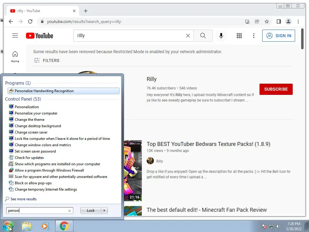Subscribe to Rilly channel
The width and height of the screenshot is (309, 232).
[x=276, y=89]
